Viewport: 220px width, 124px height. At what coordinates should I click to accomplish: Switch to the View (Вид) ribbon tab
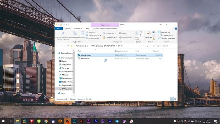click(87, 29)
